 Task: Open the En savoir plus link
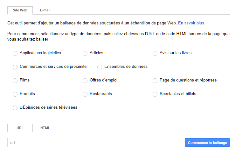click(x=191, y=23)
